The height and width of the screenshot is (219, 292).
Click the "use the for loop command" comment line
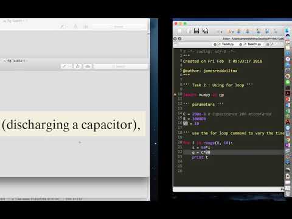coord(234,133)
